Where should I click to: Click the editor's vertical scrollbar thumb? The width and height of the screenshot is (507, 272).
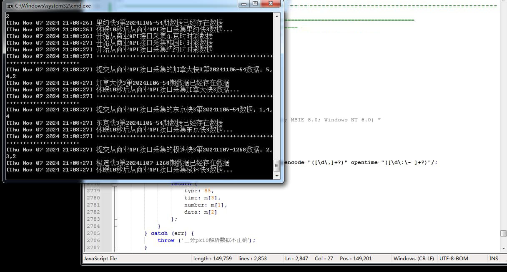(504, 233)
